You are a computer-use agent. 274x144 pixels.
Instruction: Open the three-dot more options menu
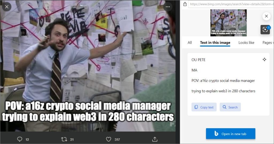pos(168,7)
